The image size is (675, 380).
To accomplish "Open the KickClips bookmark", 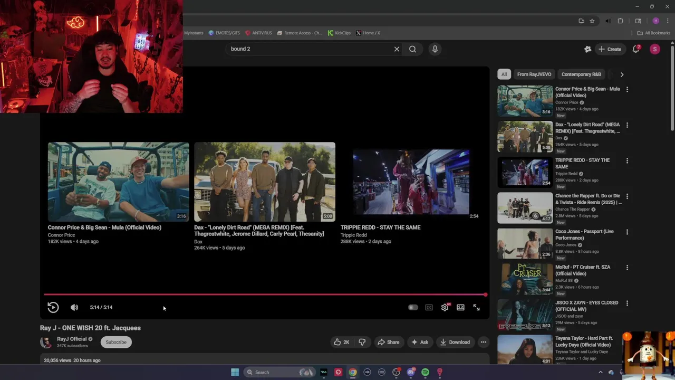I will tap(339, 33).
